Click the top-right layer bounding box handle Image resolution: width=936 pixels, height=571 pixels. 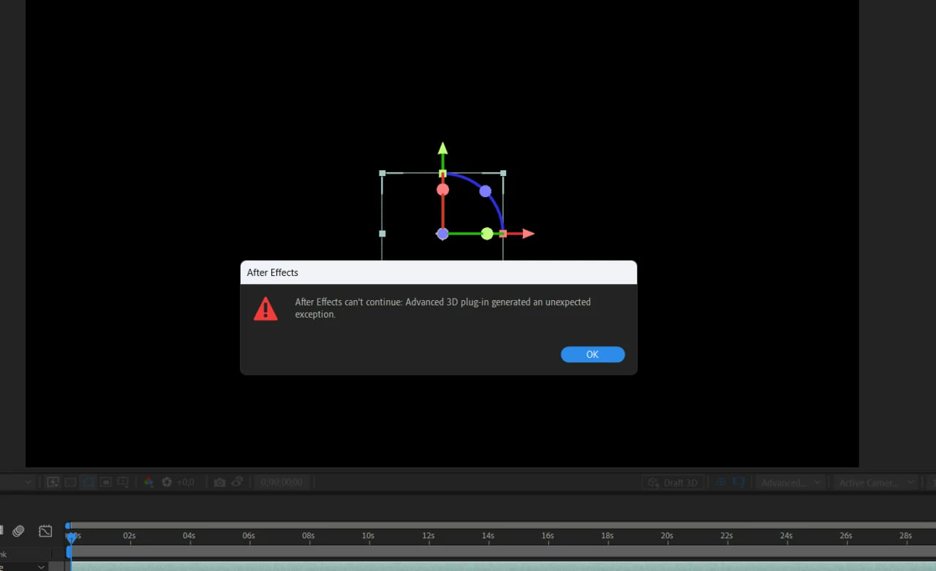[x=503, y=173]
